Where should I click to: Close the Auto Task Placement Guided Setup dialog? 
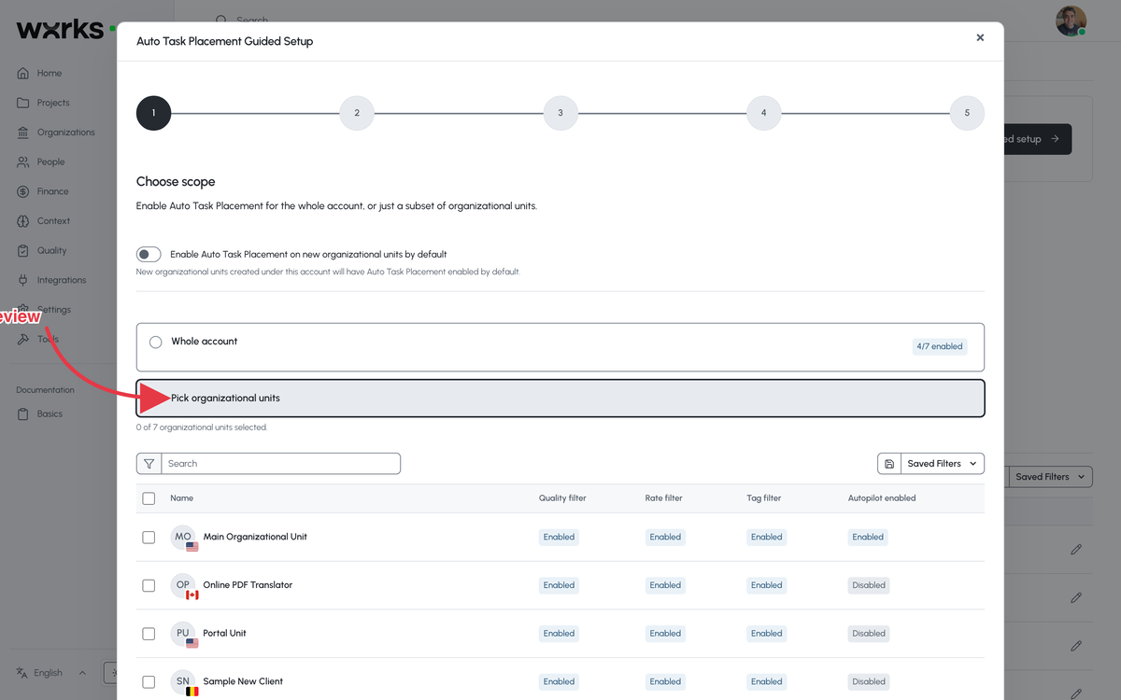click(x=980, y=38)
